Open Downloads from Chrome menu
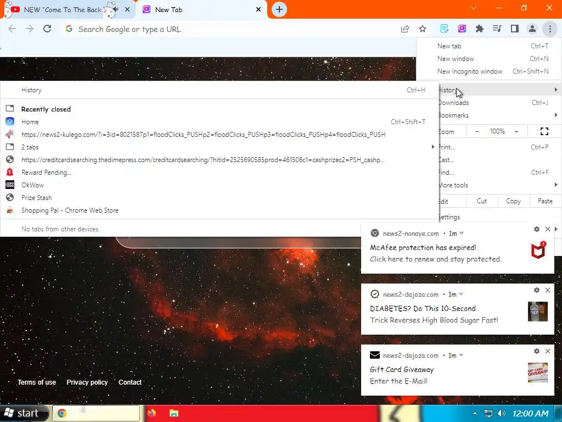The image size is (562, 422). (500, 103)
